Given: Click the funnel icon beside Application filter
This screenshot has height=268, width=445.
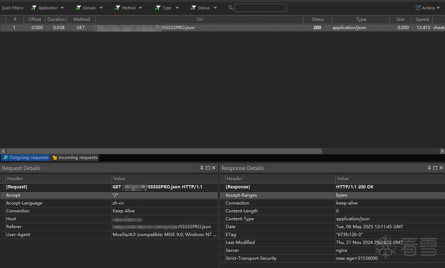Looking at the screenshot, I should [34, 8].
